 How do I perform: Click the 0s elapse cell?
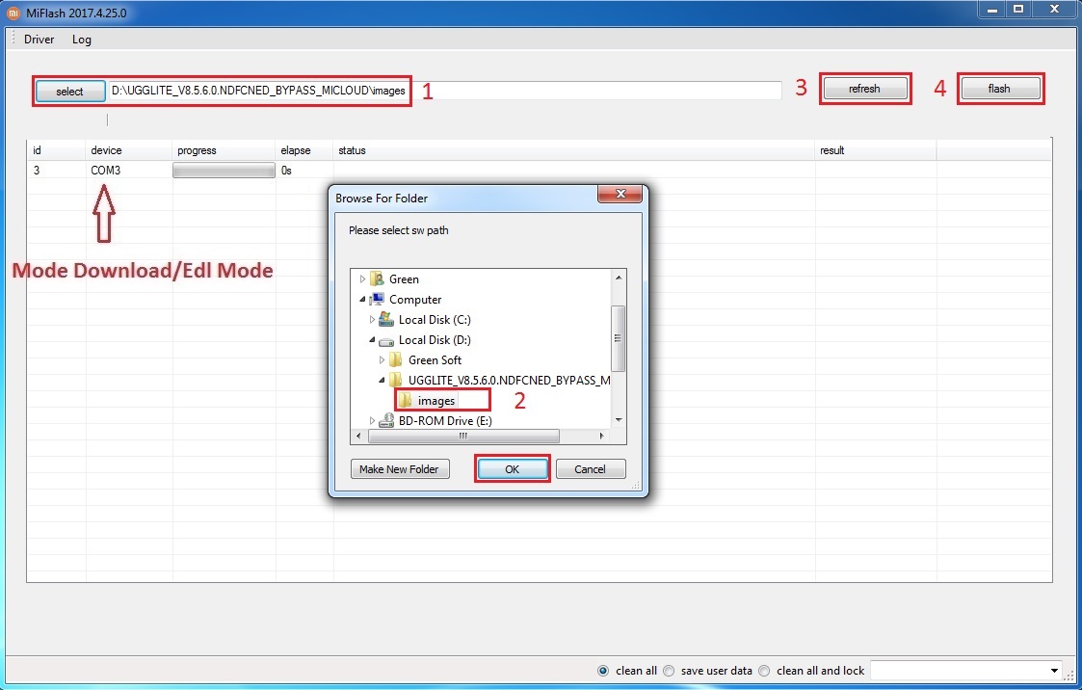[286, 171]
